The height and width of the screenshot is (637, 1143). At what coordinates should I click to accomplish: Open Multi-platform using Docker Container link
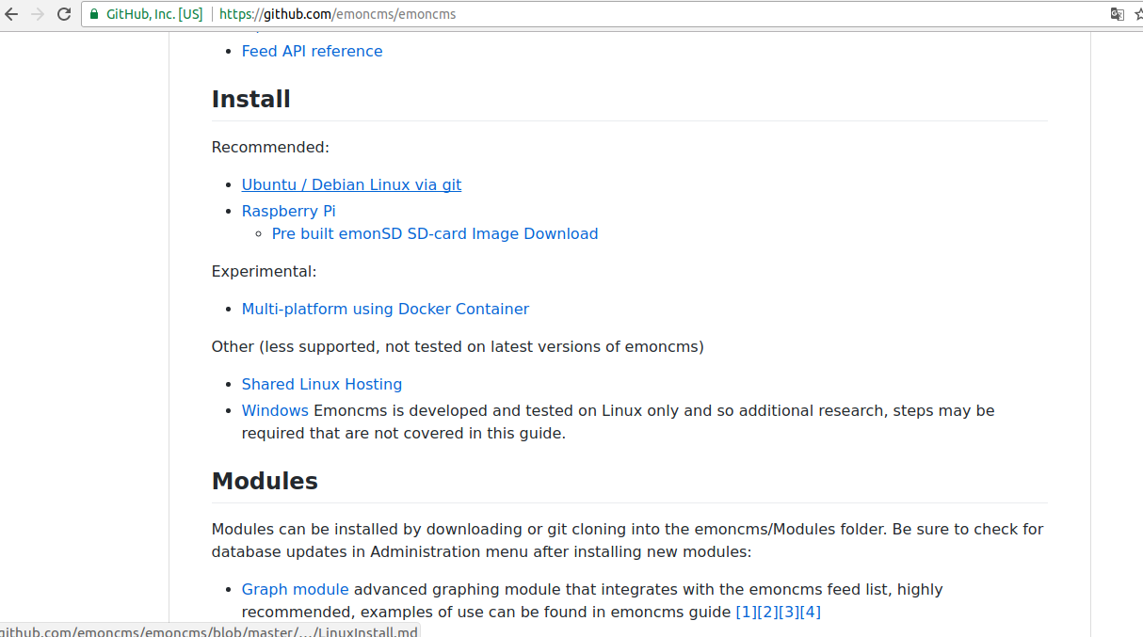tap(385, 309)
